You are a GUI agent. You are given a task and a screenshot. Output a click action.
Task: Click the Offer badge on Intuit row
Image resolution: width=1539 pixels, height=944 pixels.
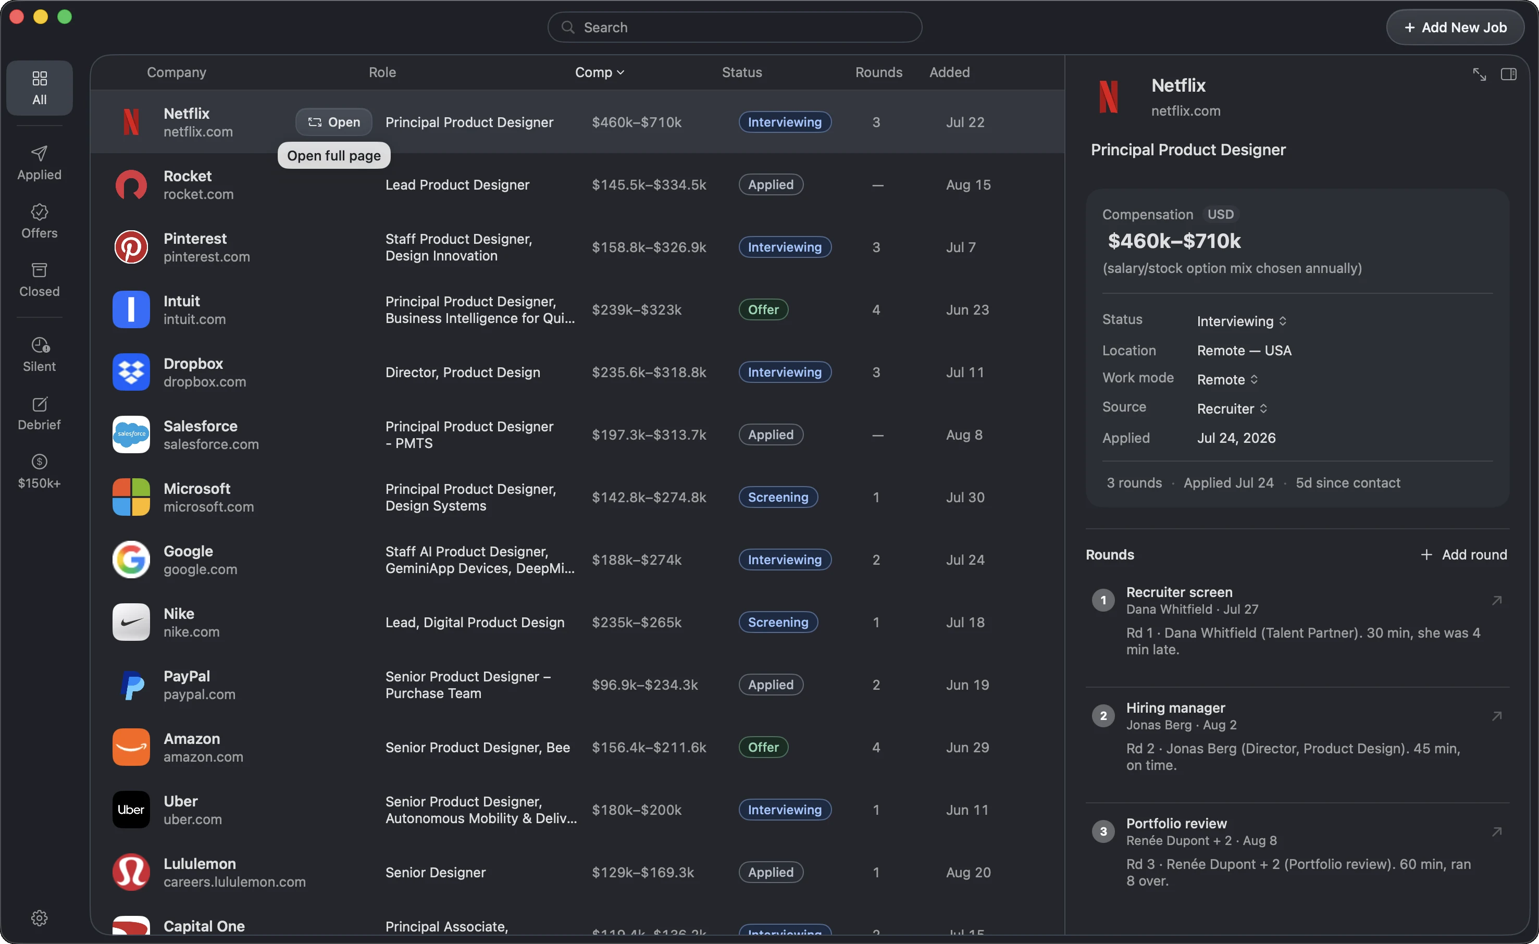point(763,310)
